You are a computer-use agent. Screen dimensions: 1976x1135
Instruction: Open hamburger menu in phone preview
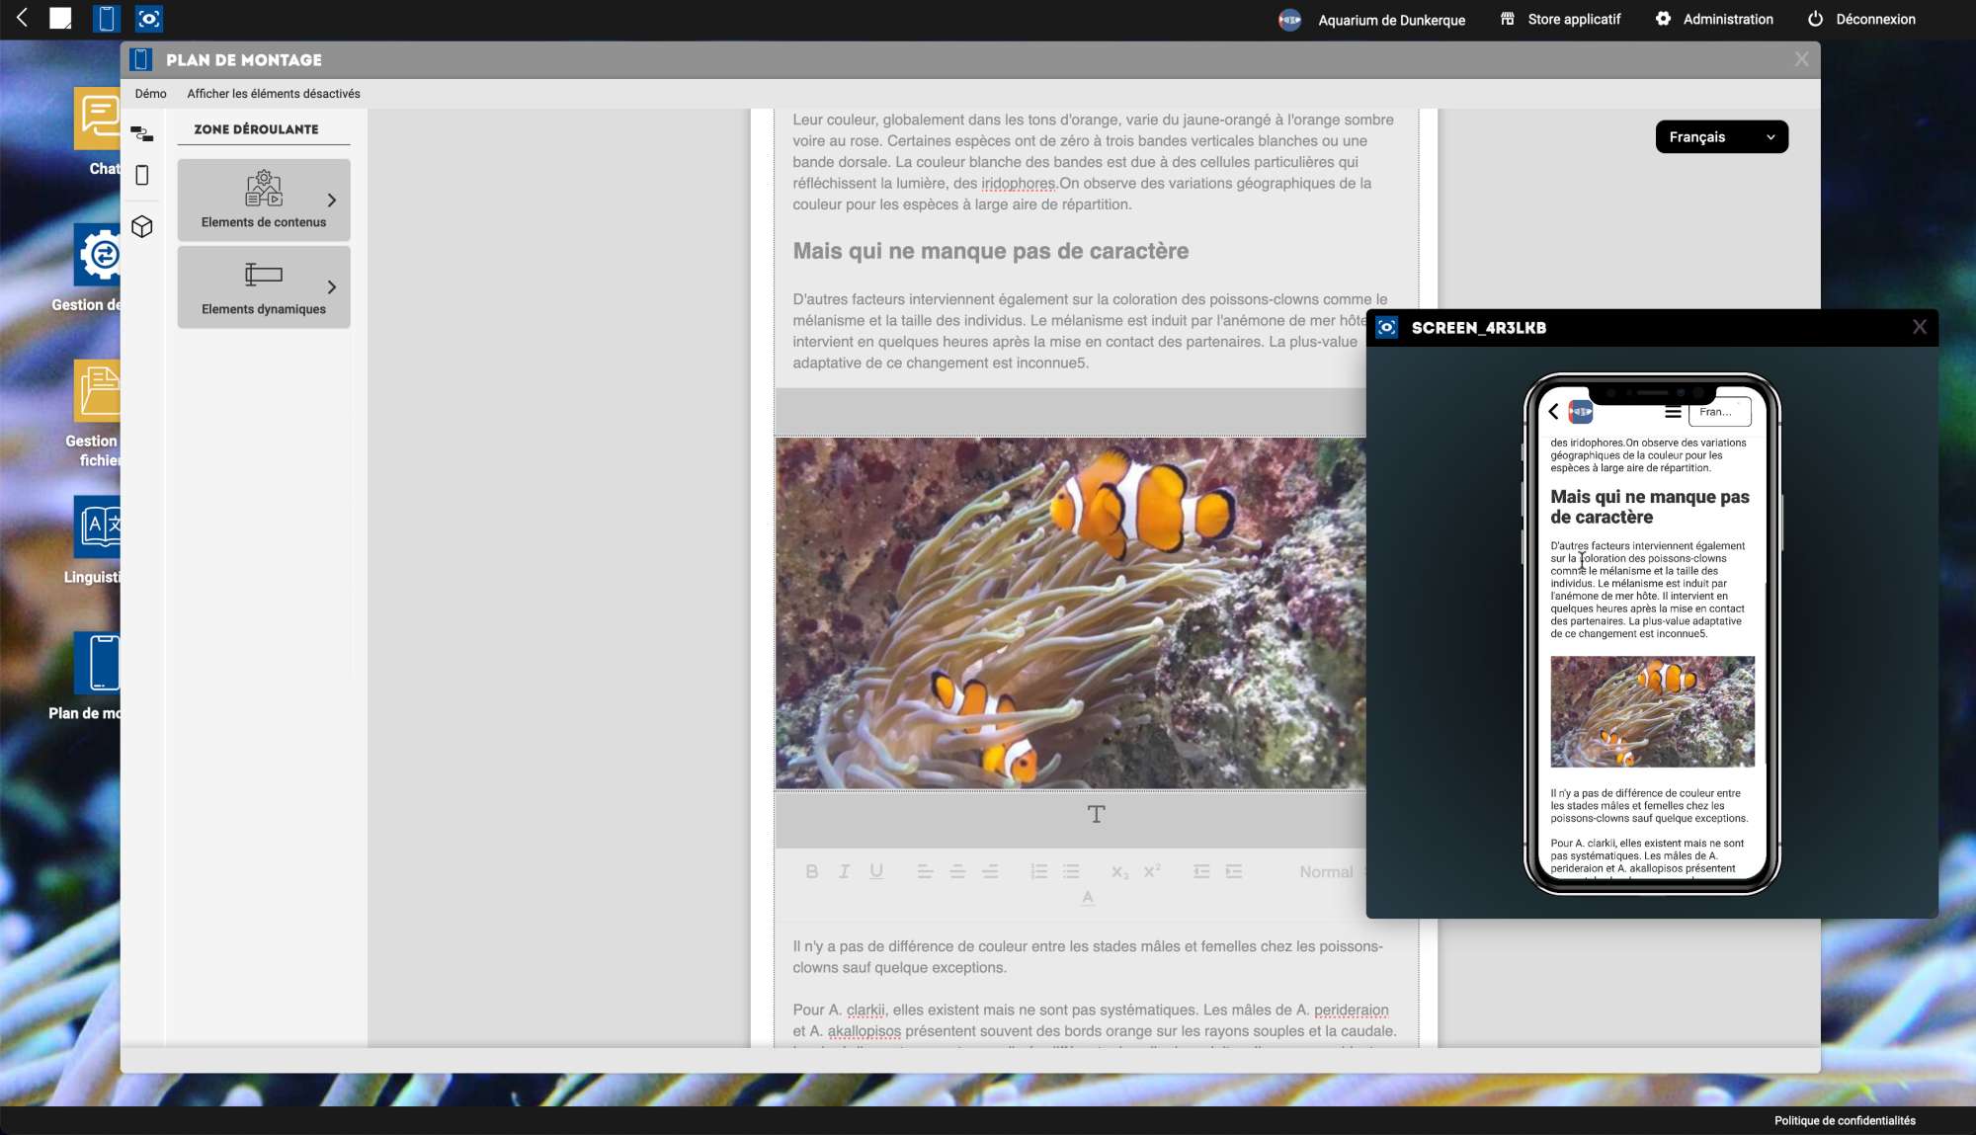coord(1673,412)
